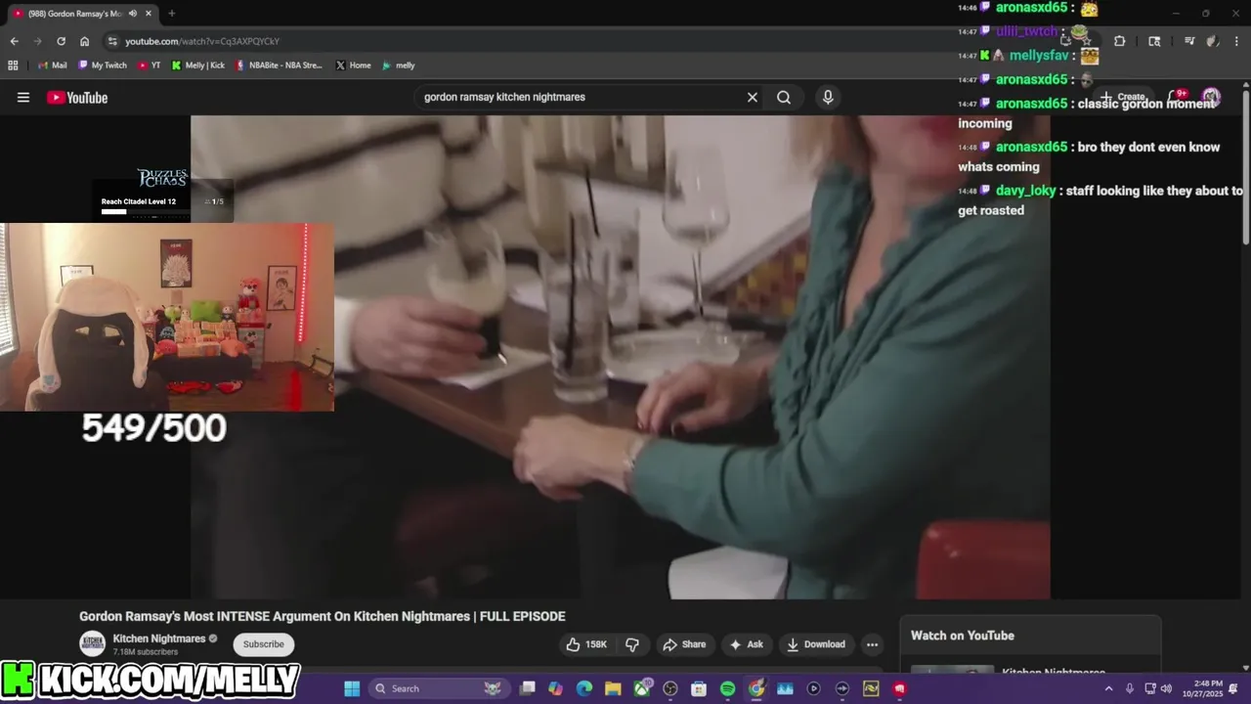Download the video
The width and height of the screenshot is (1251, 704).
(815, 644)
